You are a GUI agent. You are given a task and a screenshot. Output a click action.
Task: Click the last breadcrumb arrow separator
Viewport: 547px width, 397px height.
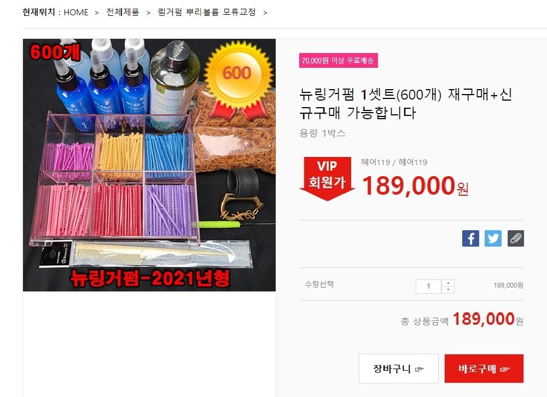265,13
